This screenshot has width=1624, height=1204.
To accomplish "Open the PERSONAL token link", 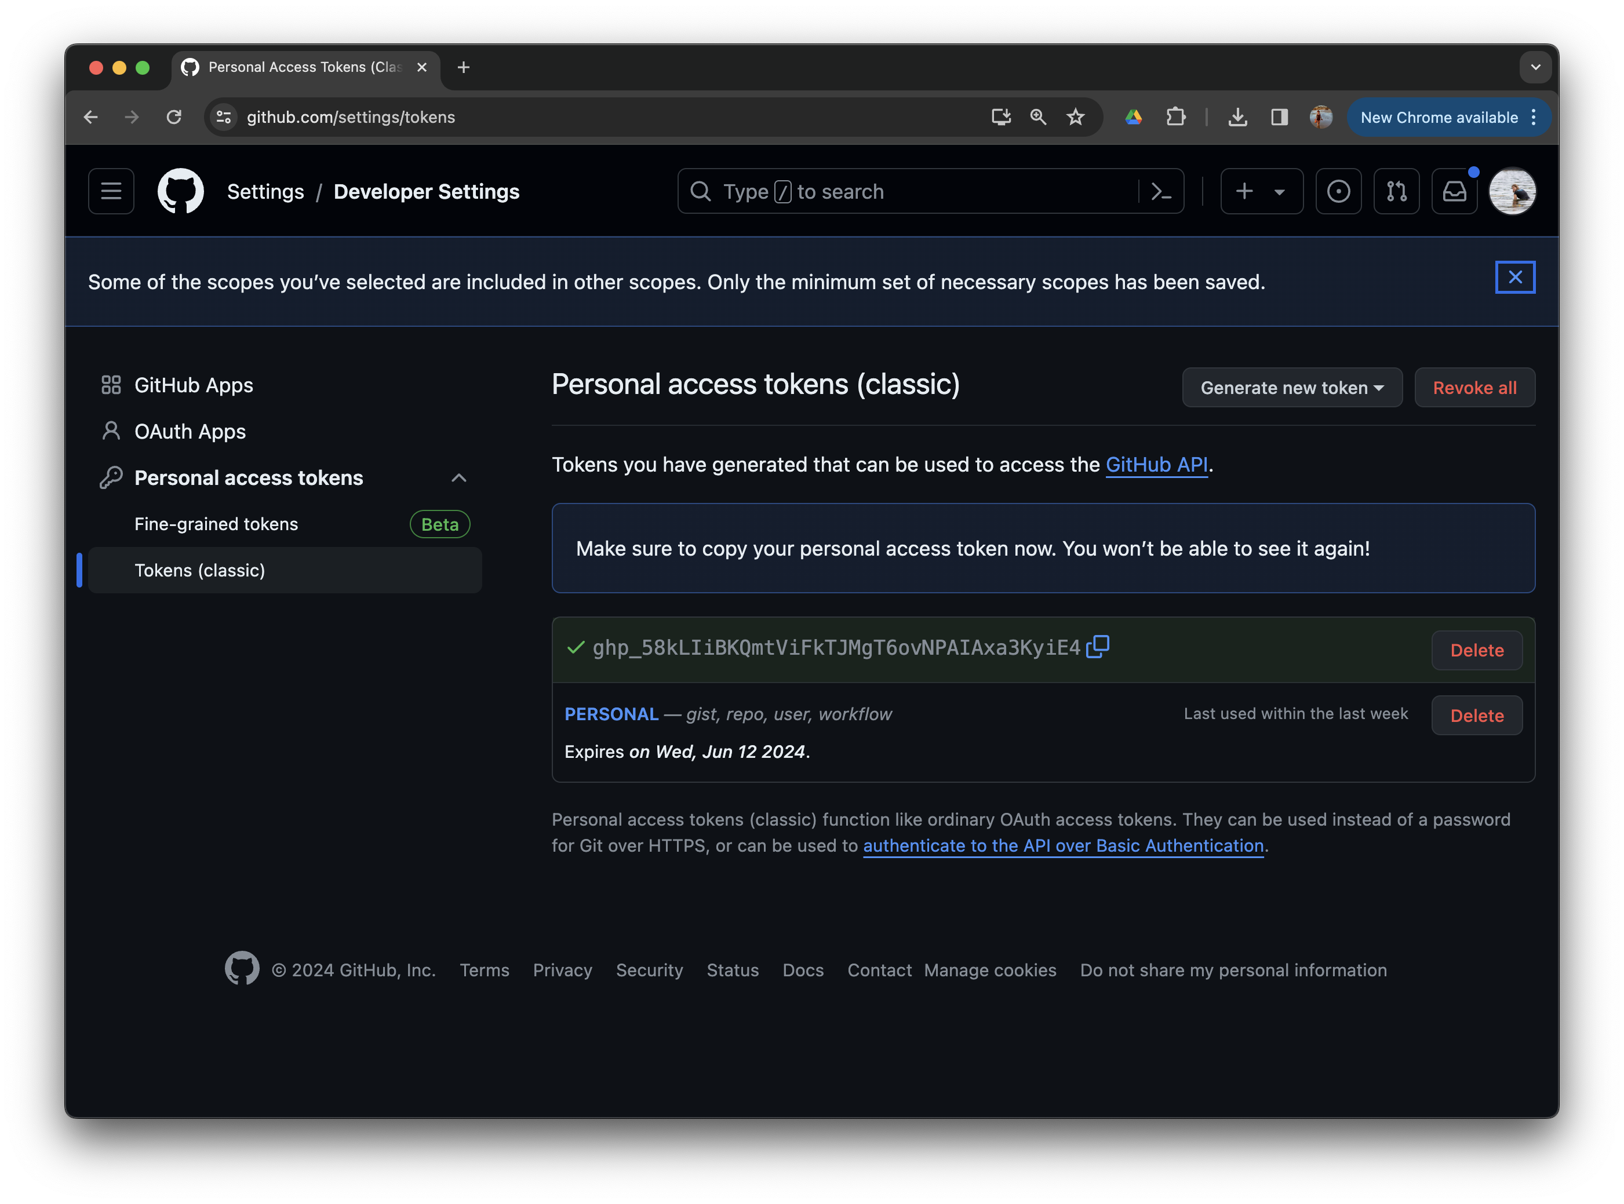I will pyautogui.click(x=611, y=714).
